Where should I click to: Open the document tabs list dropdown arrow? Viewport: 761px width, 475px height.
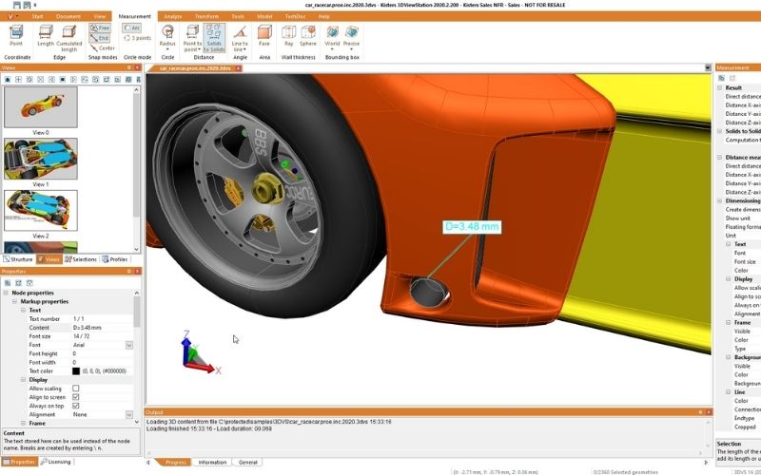(x=708, y=68)
